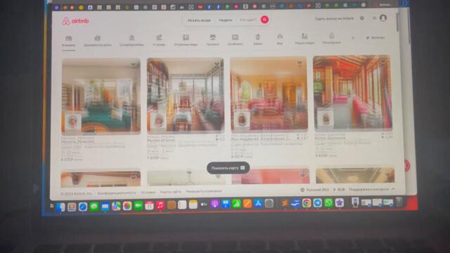
Task: Click the Кто едет? guests segment
Action: (247, 20)
